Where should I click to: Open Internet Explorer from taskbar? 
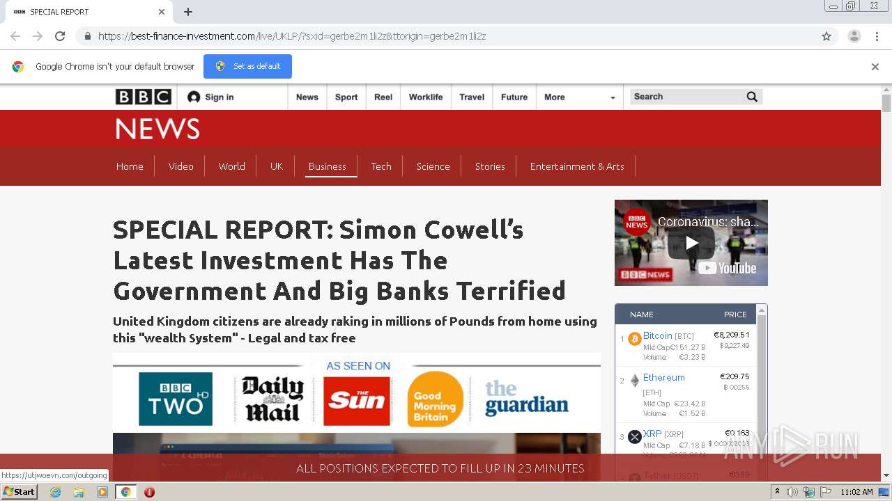(55, 492)
